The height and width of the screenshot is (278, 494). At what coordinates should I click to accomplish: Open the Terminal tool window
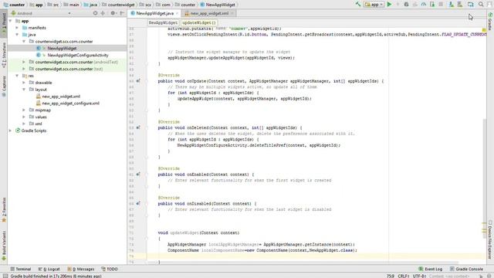[x=21, y=270]
